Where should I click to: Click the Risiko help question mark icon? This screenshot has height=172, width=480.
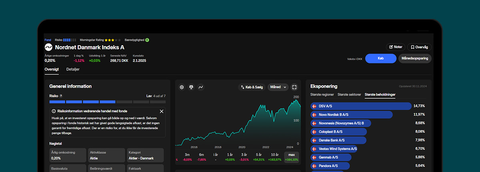61,96
